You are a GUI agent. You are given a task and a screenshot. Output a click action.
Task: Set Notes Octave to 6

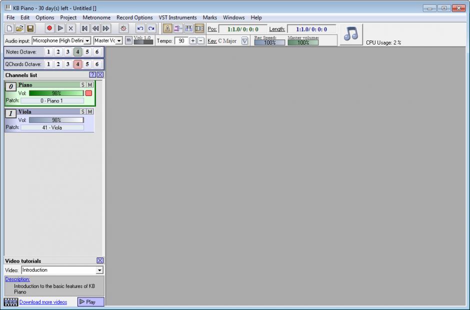pos(97,52)
